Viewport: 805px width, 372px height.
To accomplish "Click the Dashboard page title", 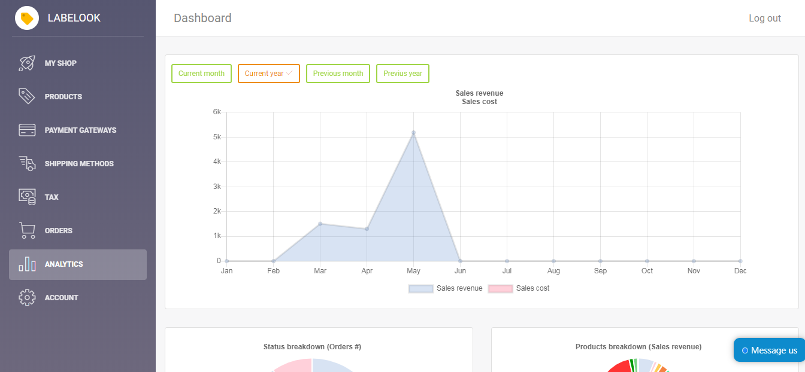I will pyautogui.click(x=202, y=18).
